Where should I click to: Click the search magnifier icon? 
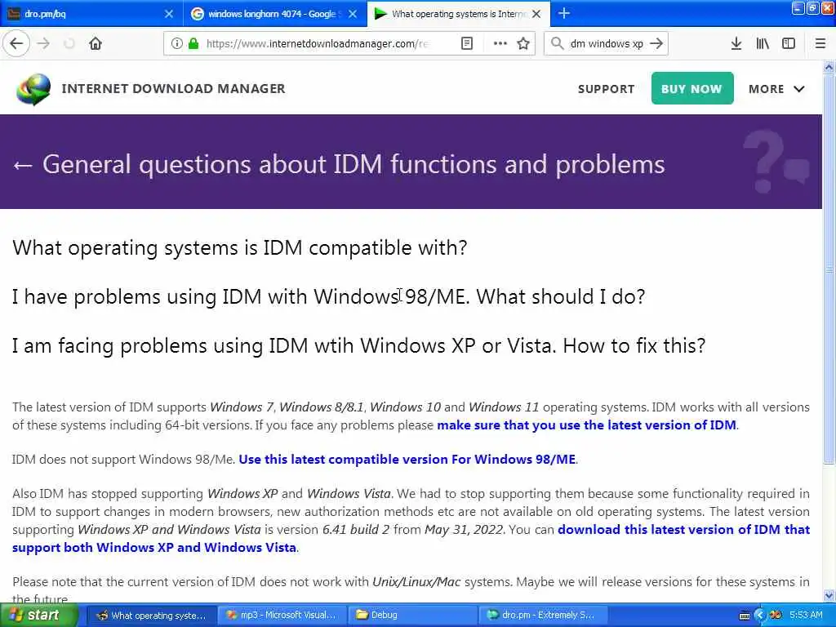point(557,43)
